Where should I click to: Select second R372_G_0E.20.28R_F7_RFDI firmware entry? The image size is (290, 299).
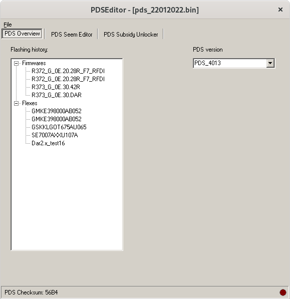coord(68,79)
